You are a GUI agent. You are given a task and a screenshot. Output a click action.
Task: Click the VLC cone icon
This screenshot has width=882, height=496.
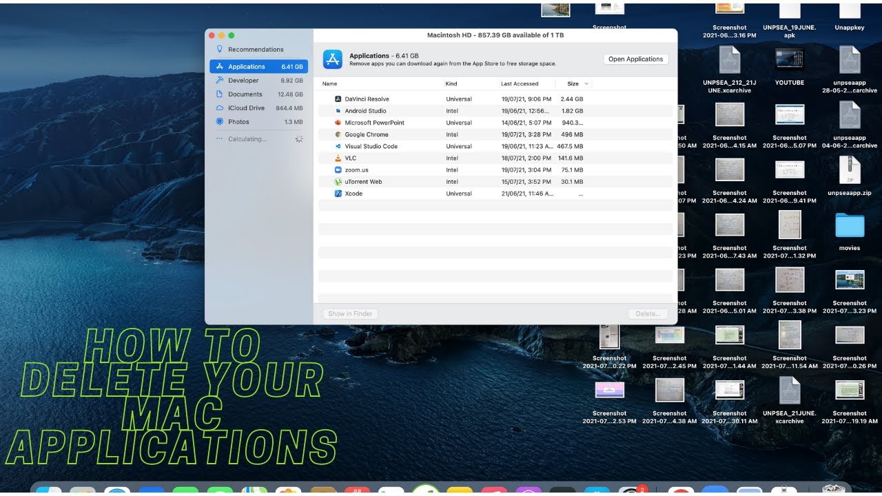click(338, 158)
